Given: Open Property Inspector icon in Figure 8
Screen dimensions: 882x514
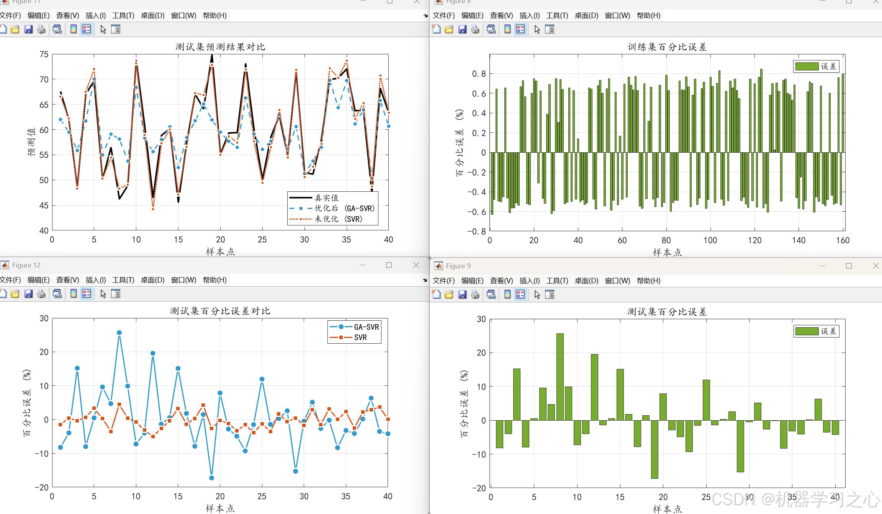Looking at the screenshot, I should pyautogui.click(x=550, y=29).
